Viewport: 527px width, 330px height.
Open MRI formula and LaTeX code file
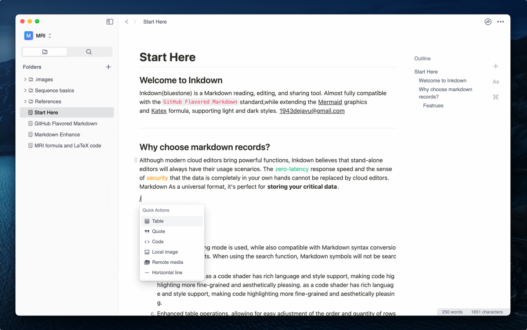[67, 145]
